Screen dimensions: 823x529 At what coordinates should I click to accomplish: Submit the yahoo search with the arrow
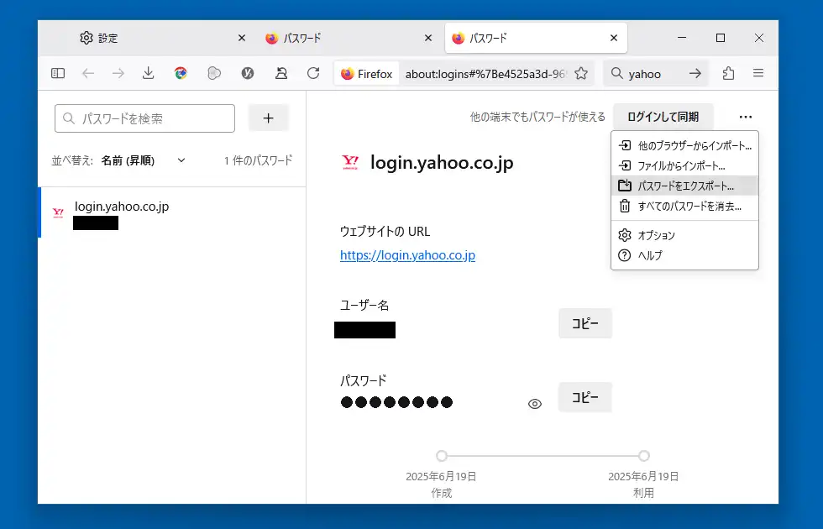[x=695, y=74]
